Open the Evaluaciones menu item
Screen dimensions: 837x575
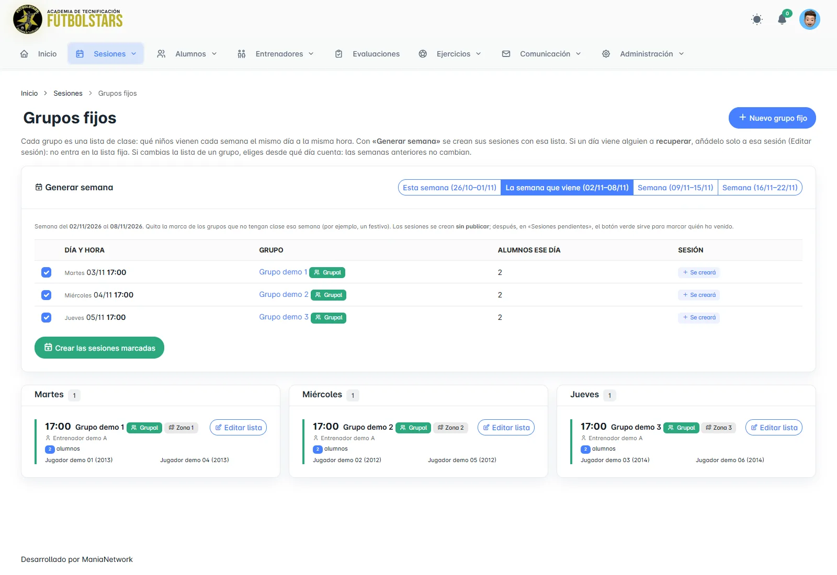click(367, 54)
